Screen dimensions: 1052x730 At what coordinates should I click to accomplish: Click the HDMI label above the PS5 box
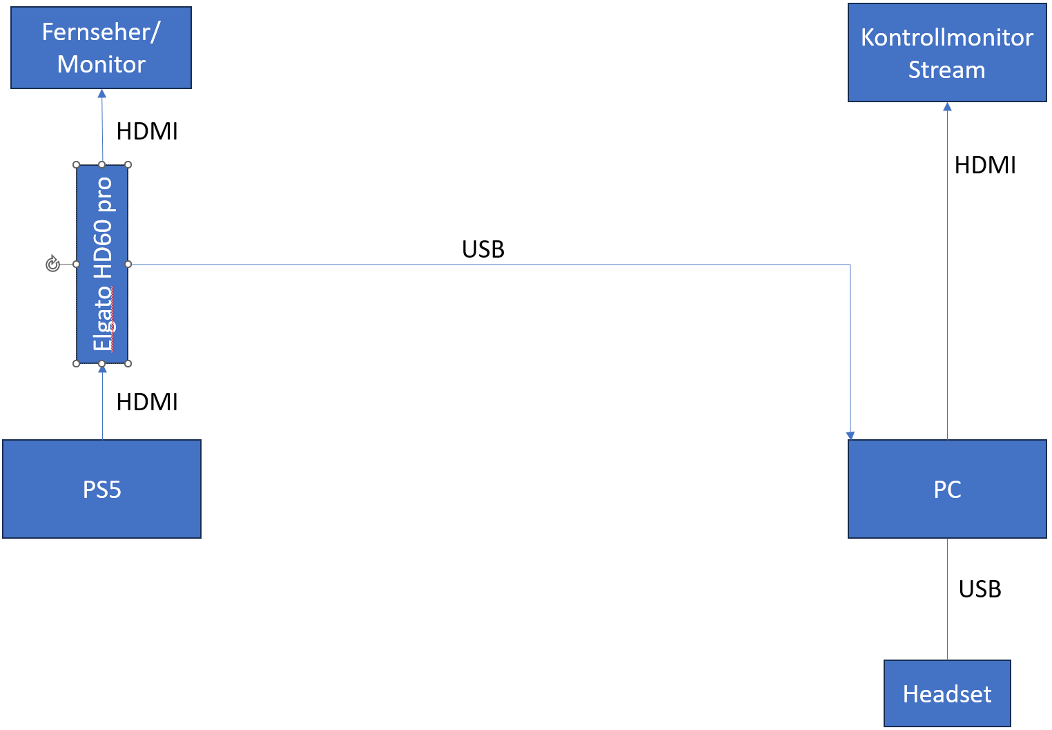tap(147, 402)
